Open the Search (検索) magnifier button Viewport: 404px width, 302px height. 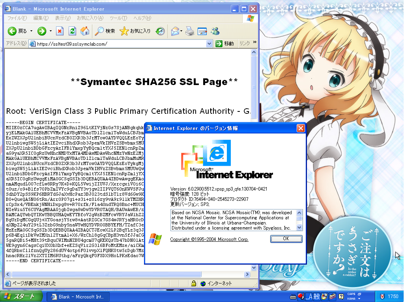[x=105, y=31]
